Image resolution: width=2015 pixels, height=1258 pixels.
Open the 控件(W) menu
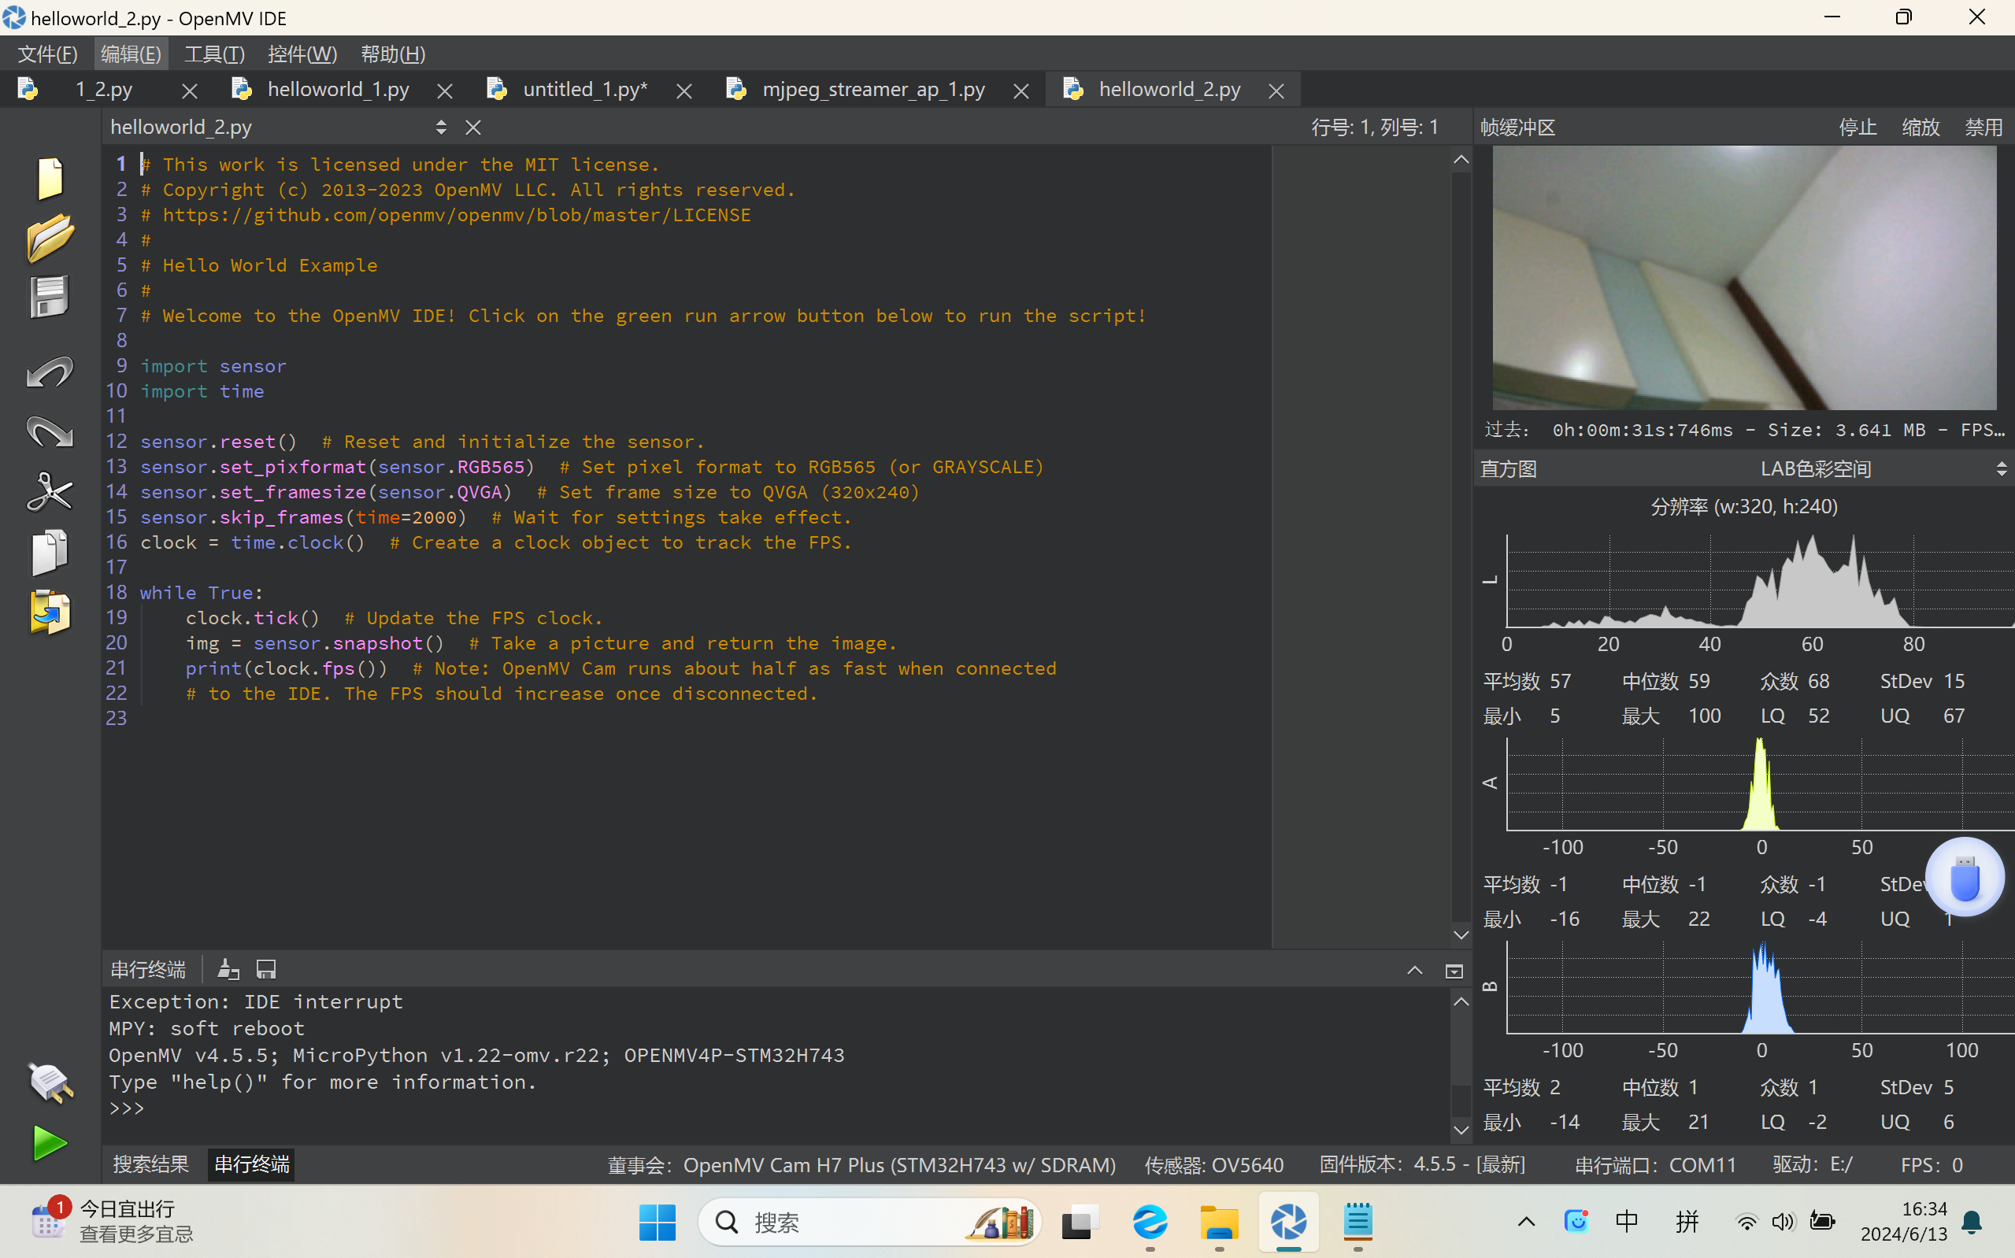(302, 54)
